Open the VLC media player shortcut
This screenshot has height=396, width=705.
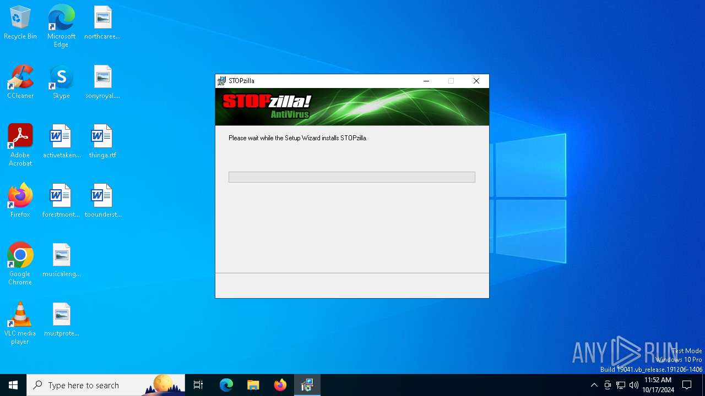[x=20, y=323]
